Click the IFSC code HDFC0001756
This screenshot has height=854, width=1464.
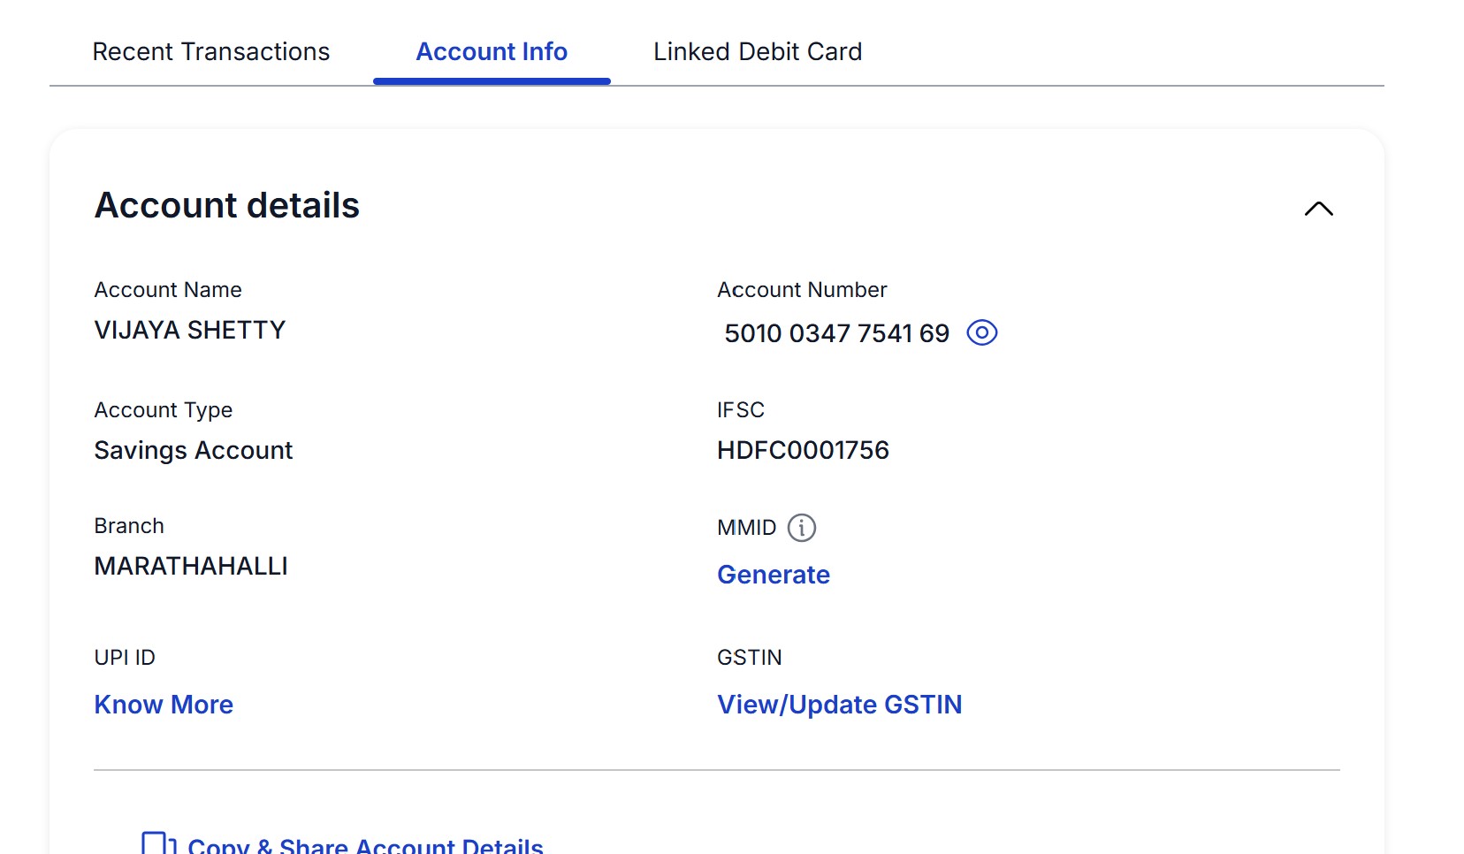[803, 450]
